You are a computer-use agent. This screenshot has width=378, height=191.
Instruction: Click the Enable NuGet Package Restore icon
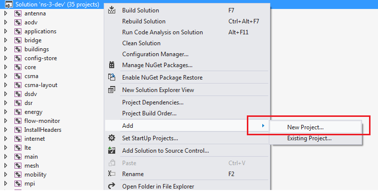[112, 77]
